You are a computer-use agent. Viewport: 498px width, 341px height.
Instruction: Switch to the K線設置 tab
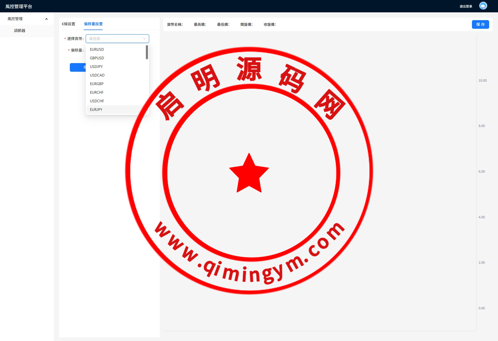pos(68,24)
